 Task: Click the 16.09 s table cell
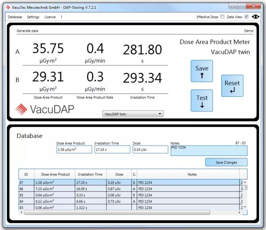[91, 189]
